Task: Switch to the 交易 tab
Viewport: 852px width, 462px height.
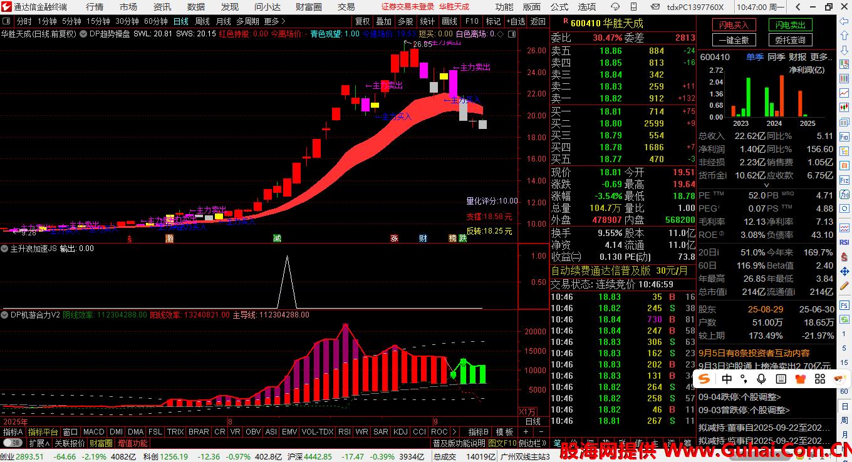Action: tap(346, 7)
